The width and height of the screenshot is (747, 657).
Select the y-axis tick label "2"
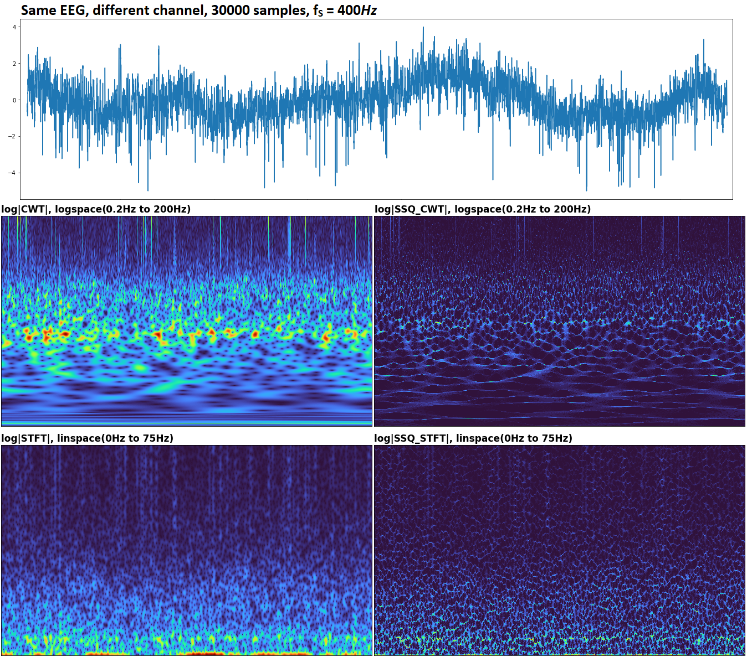coord(15,64)
